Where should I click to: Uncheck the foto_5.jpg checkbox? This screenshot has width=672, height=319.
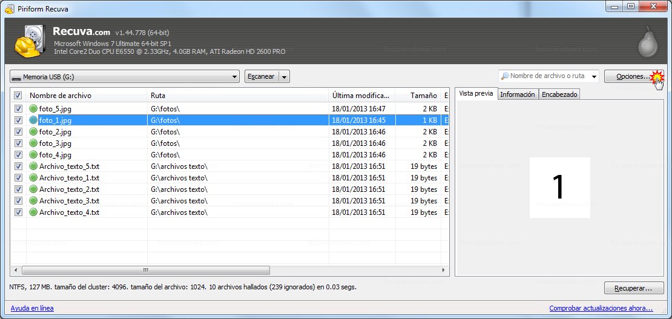18,109
